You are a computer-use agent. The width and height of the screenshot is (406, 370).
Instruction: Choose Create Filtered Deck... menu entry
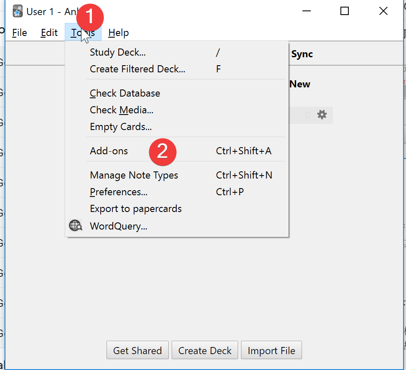pyautogui.click(x=177, y=69)
